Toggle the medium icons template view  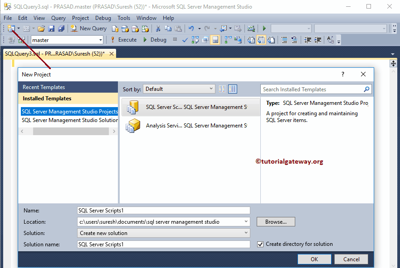pyautogui.click(x=233, y=89)
